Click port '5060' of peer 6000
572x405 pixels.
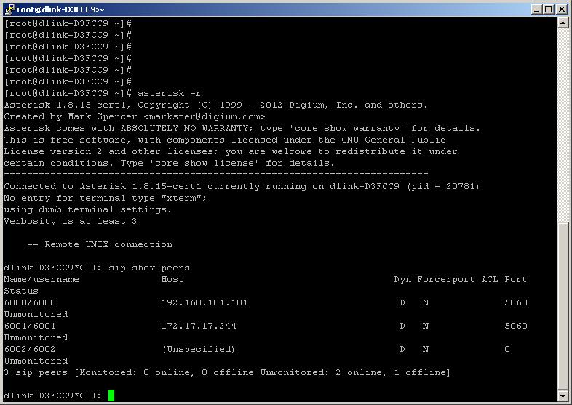[x=516, y=302]
